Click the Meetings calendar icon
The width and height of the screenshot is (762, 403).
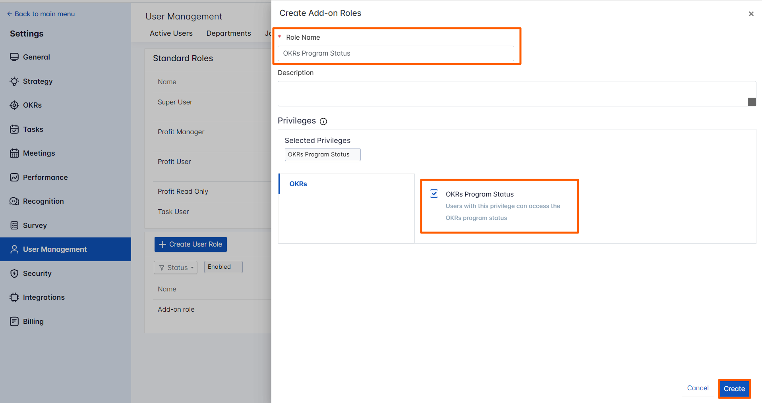14,153
